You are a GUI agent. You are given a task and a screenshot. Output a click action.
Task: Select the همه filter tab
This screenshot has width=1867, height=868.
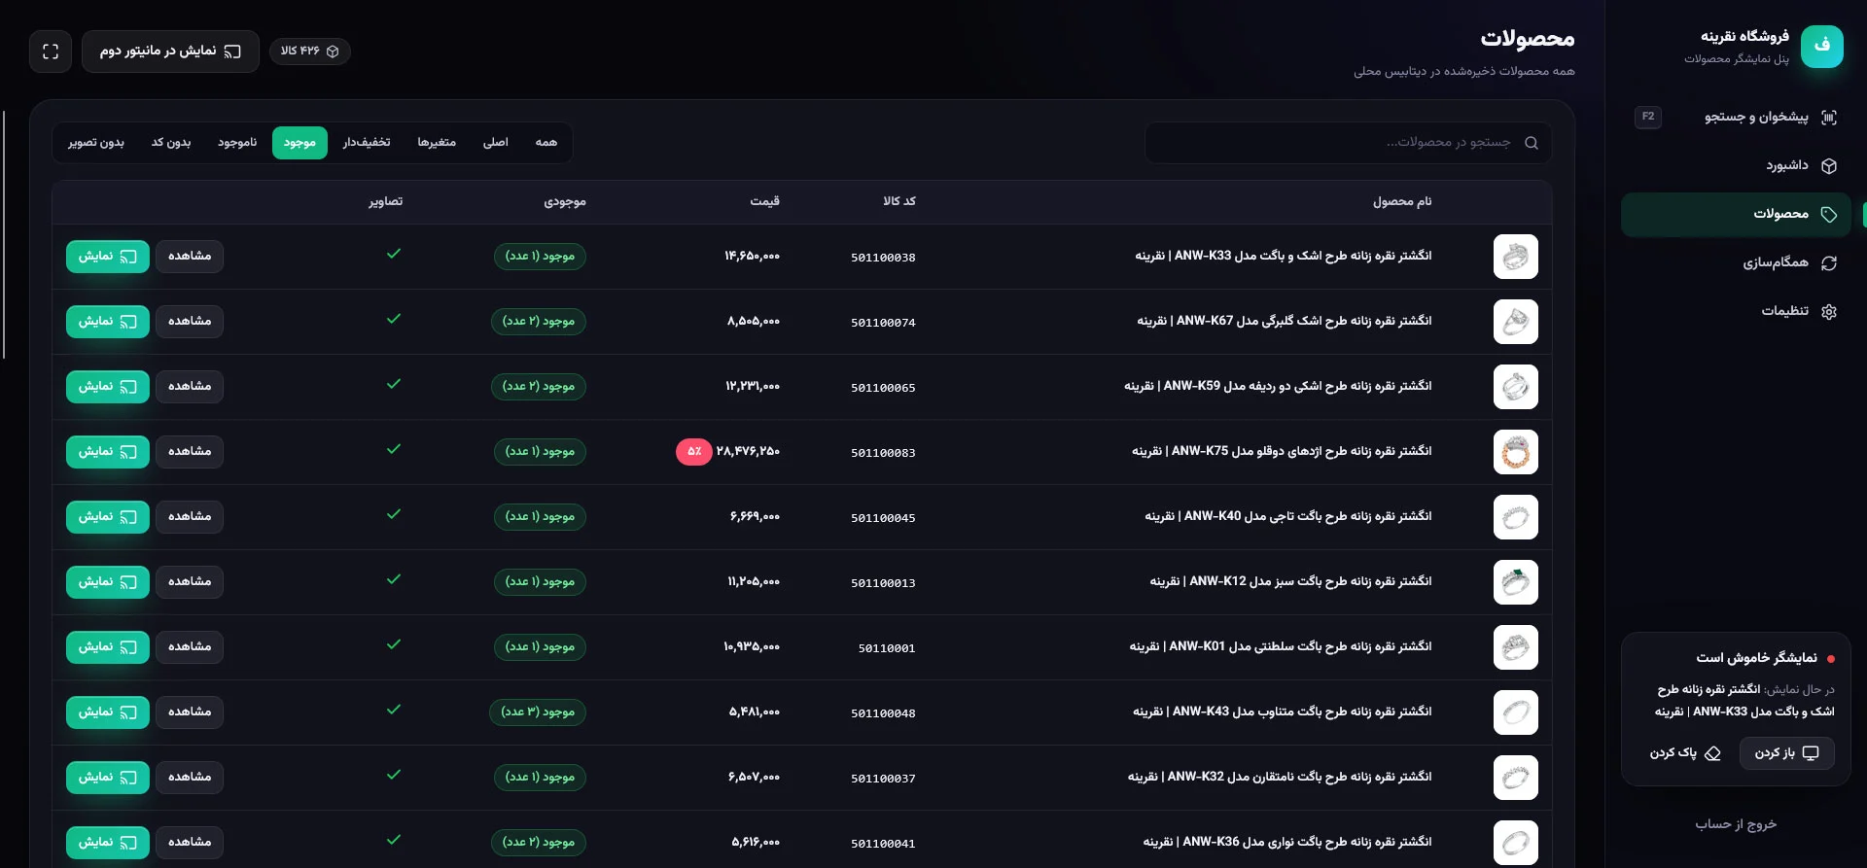tap(546, 143)
